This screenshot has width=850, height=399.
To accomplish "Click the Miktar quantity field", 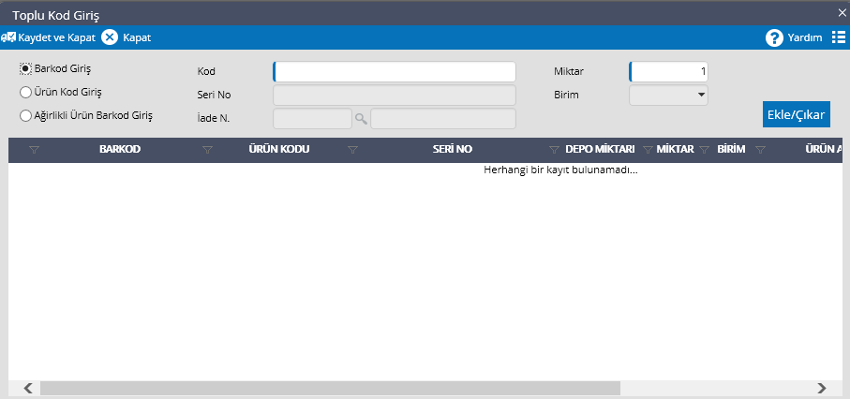I will tap(669, 72).
